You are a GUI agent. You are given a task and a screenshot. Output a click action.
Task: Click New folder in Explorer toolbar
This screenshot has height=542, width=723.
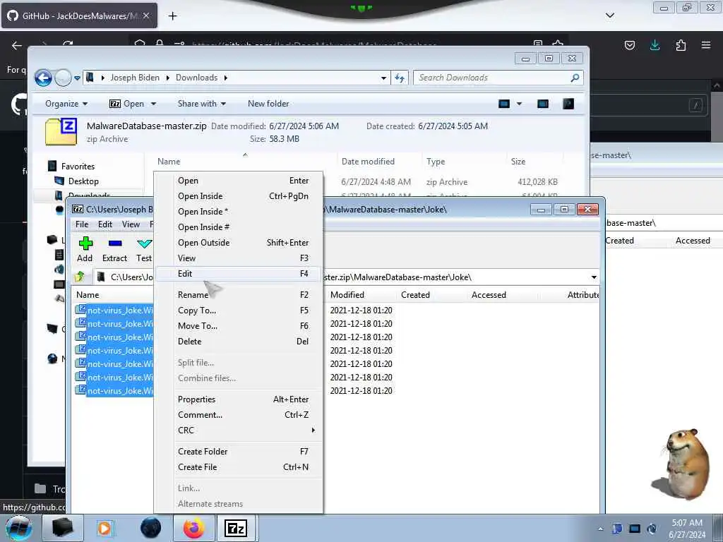tap(268, 104)
